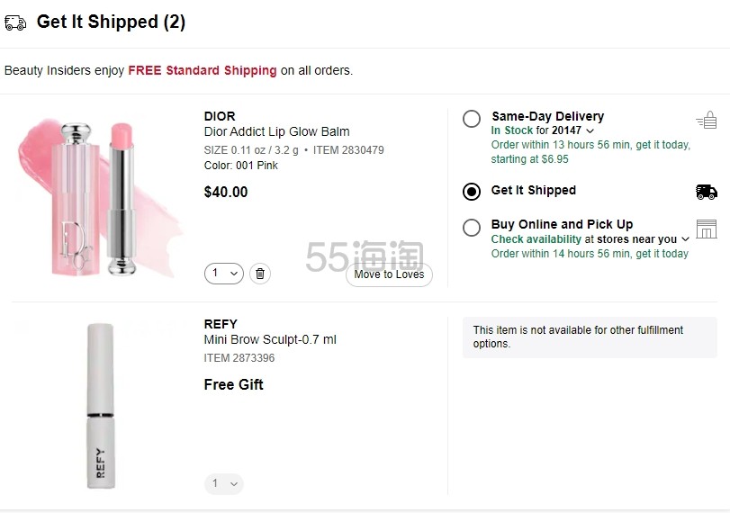Click the REFY brow sculpt product image
This screenshot has width=730, height=513.
[x=100, y=405]
